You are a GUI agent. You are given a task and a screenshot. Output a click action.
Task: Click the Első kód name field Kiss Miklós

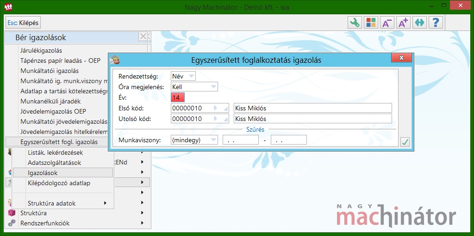tap(313, 108)
